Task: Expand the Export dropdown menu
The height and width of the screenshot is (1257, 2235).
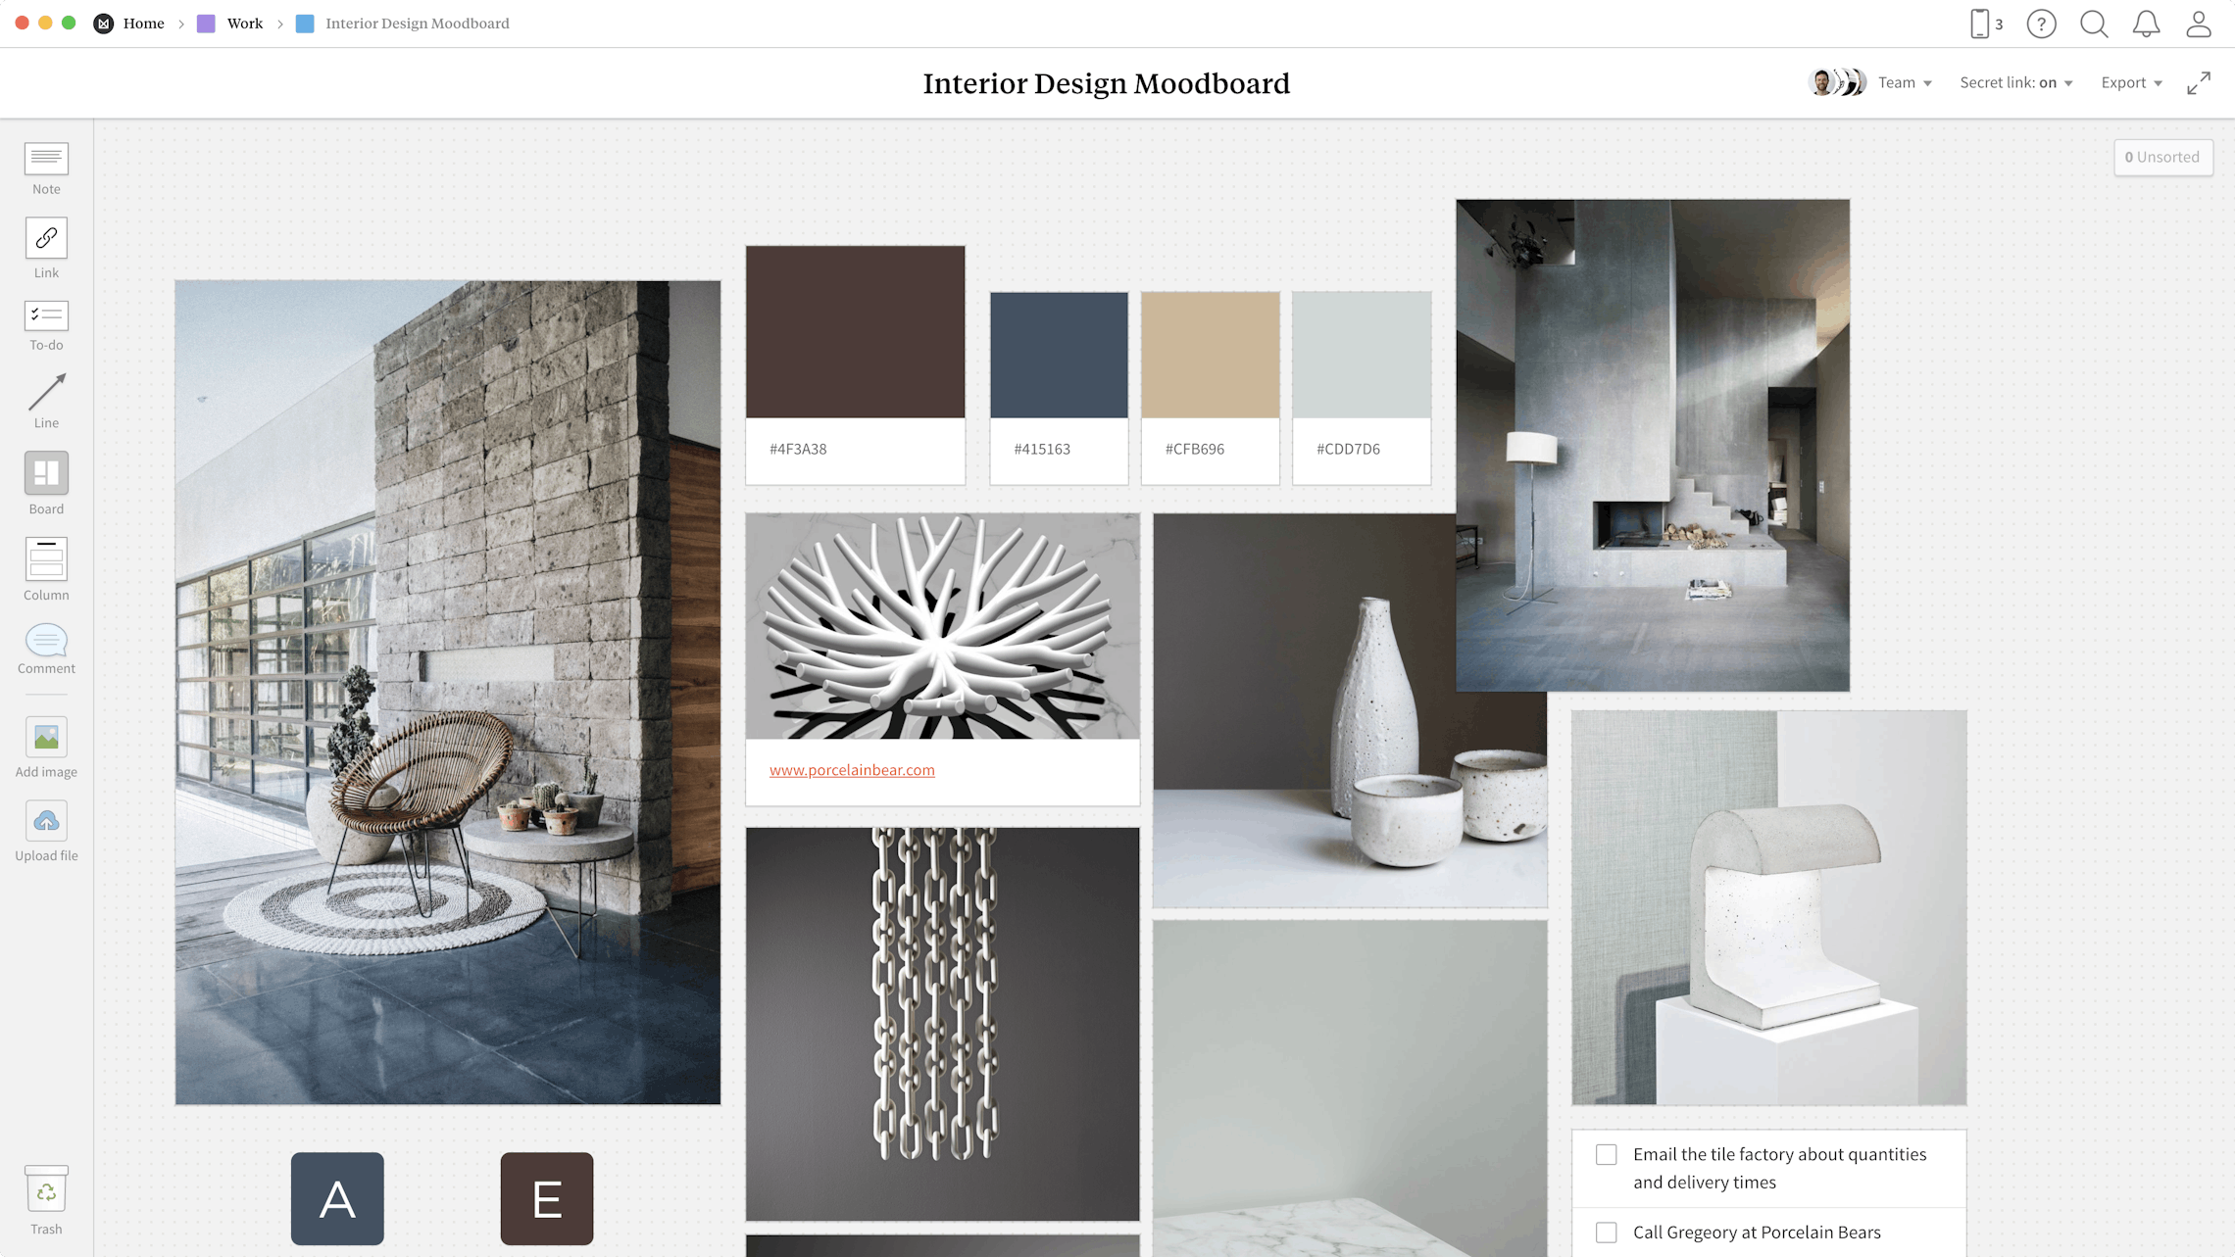Action: (2132, 81)
